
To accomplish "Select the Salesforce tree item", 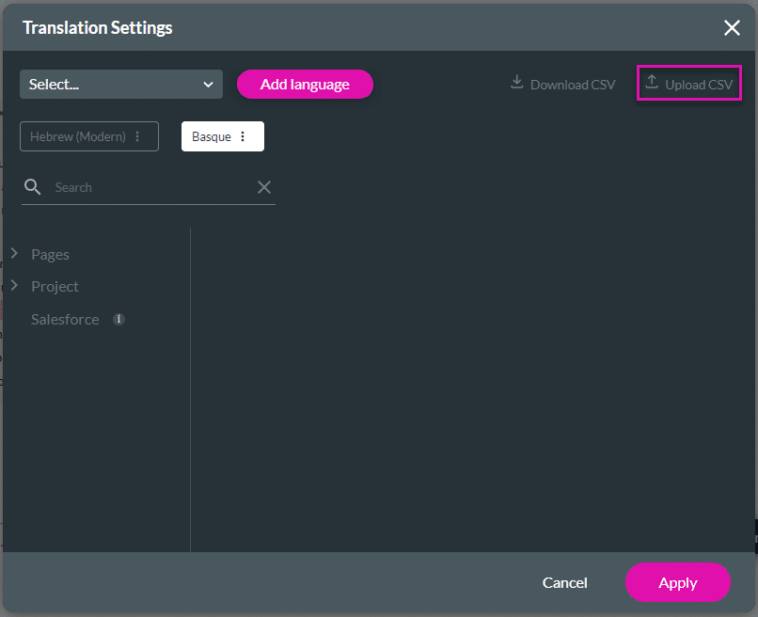I will [64, 319].
